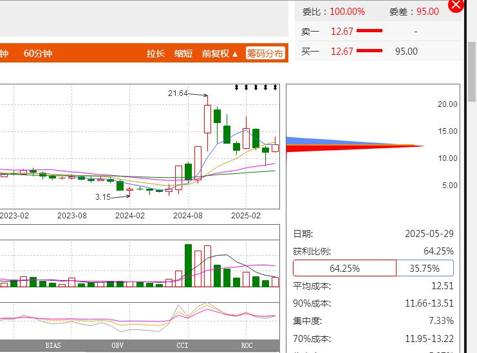Click the 90%成本 range 11.66-13.51
Image resolution: width=477 pixels, height=353 pixels.
[x=429, y=303]
